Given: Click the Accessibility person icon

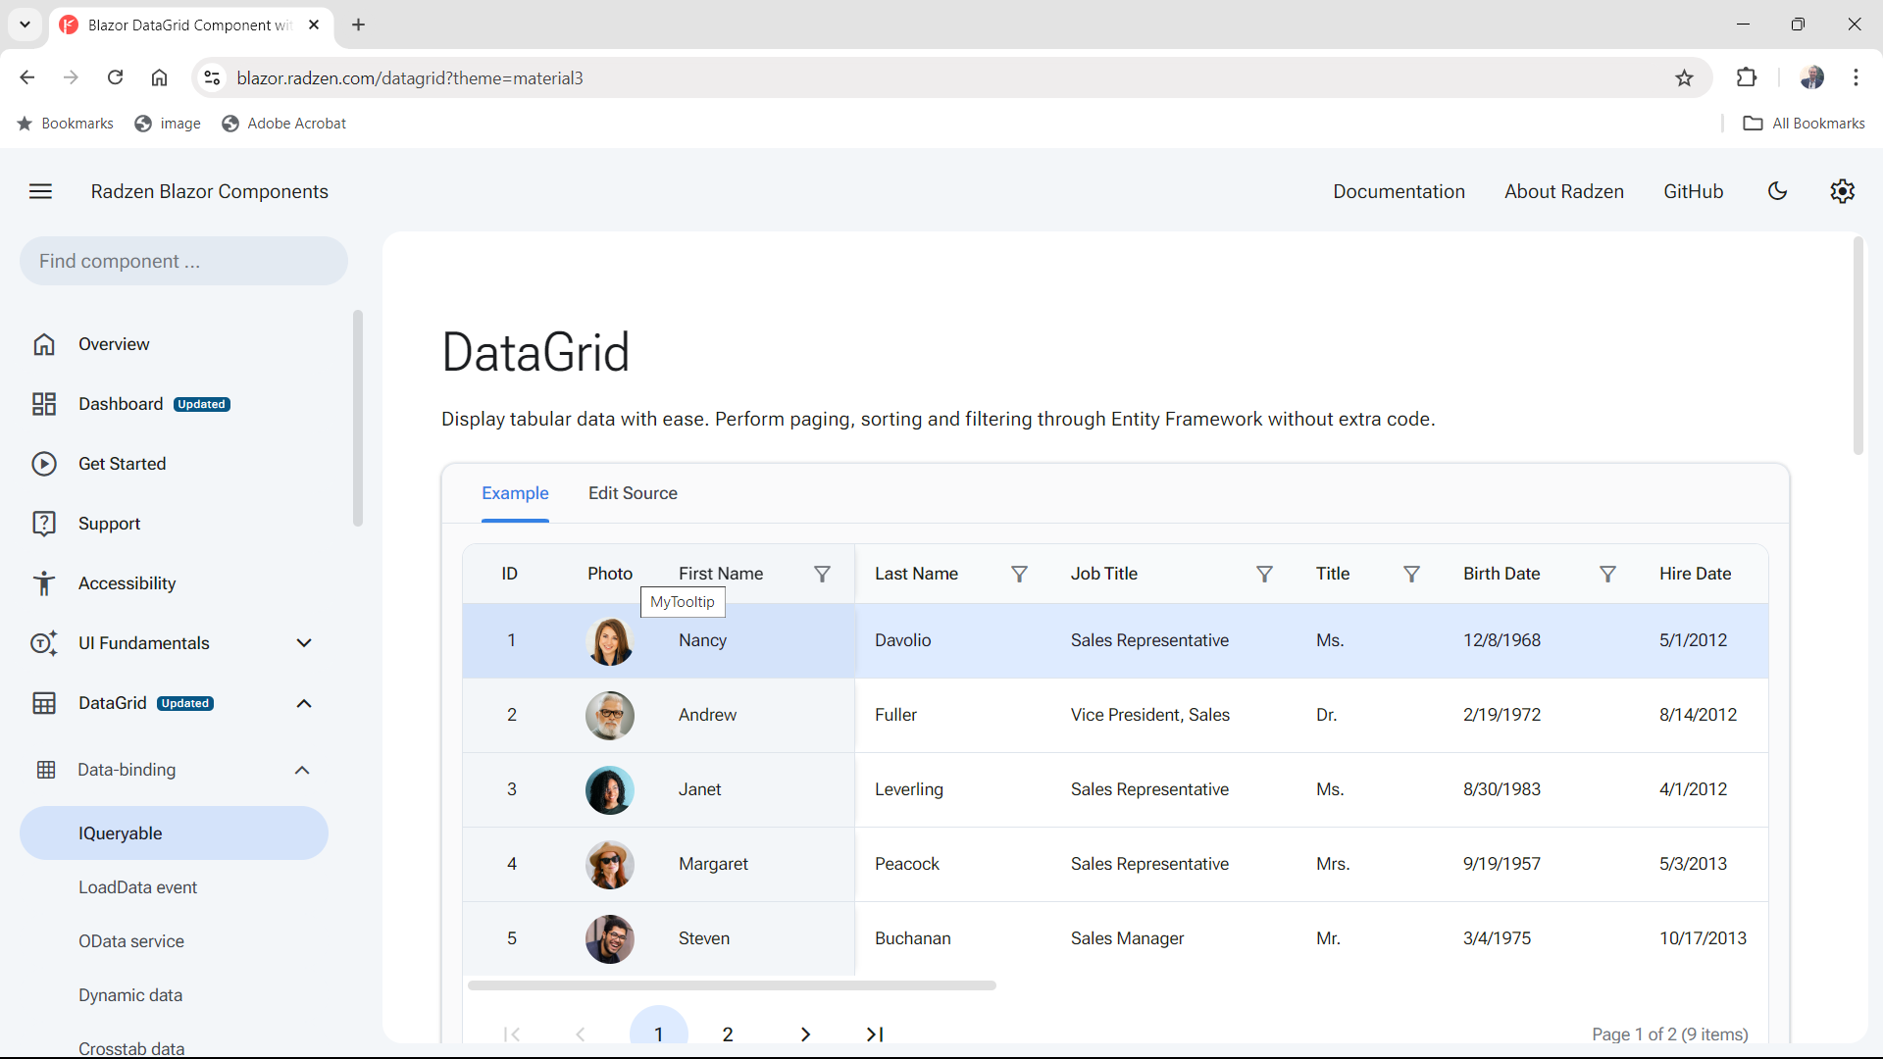Looking at the screenshot, I should [x=44, y=583].
